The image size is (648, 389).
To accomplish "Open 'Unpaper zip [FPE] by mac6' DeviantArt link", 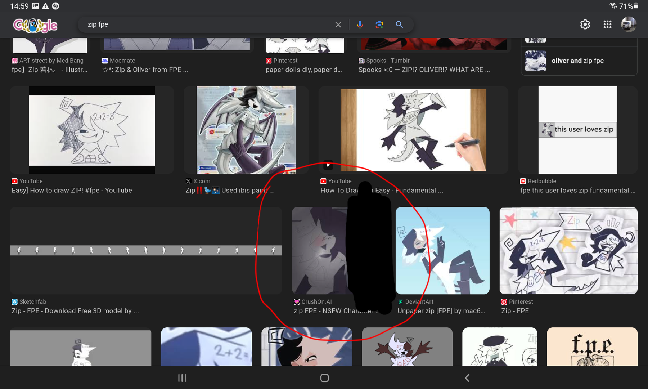I will 441,311.
